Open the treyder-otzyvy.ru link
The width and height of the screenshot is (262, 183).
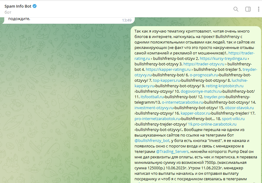pos(250,69)
